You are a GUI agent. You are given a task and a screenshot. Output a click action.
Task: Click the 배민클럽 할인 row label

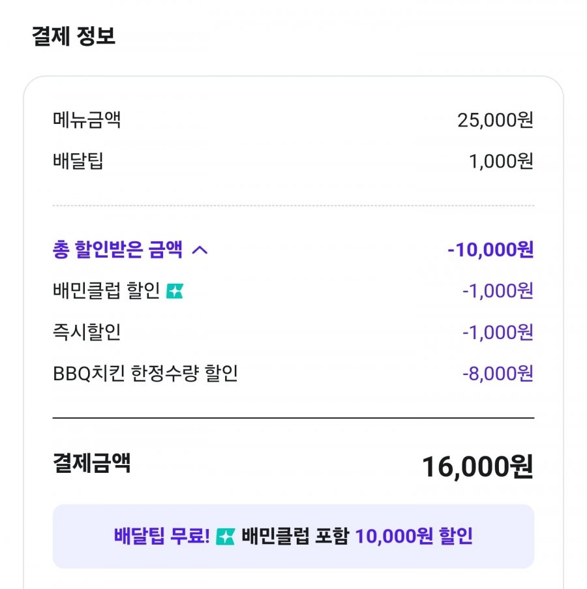107,291
